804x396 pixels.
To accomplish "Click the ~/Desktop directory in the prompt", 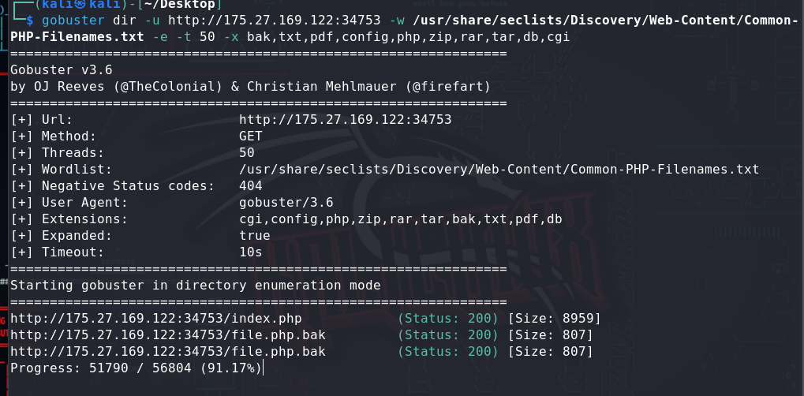I will click(x=185, y=5).
